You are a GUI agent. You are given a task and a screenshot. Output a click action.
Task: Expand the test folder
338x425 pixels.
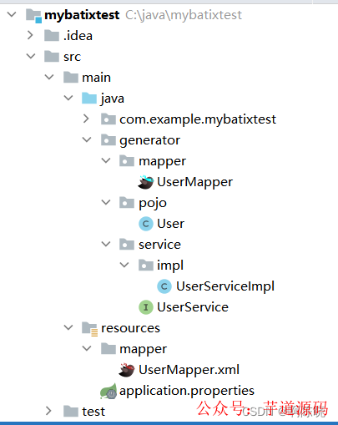point(48,411)
